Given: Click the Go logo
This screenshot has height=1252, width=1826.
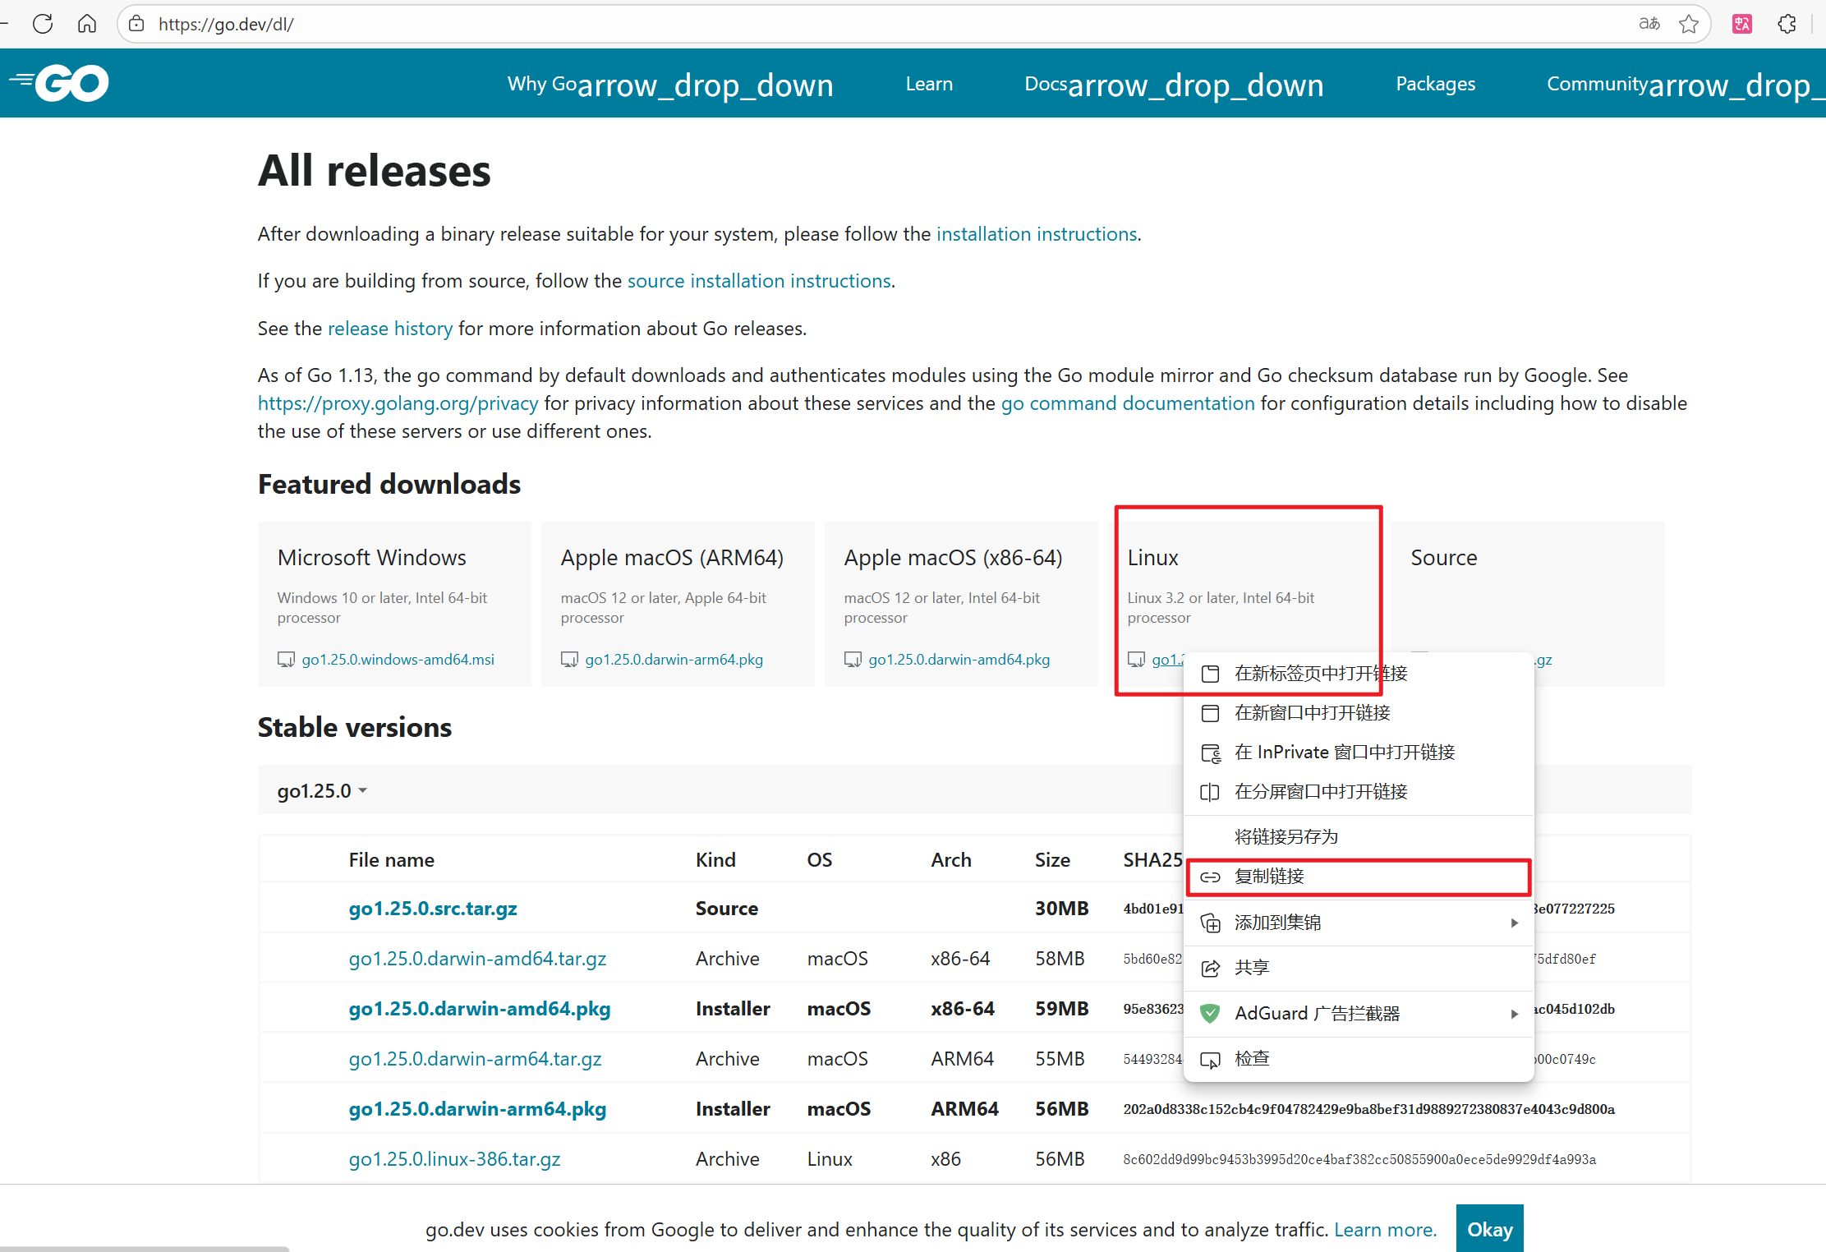Looking at the screenshot, I should pyautogui.click(x=59, y=83).
